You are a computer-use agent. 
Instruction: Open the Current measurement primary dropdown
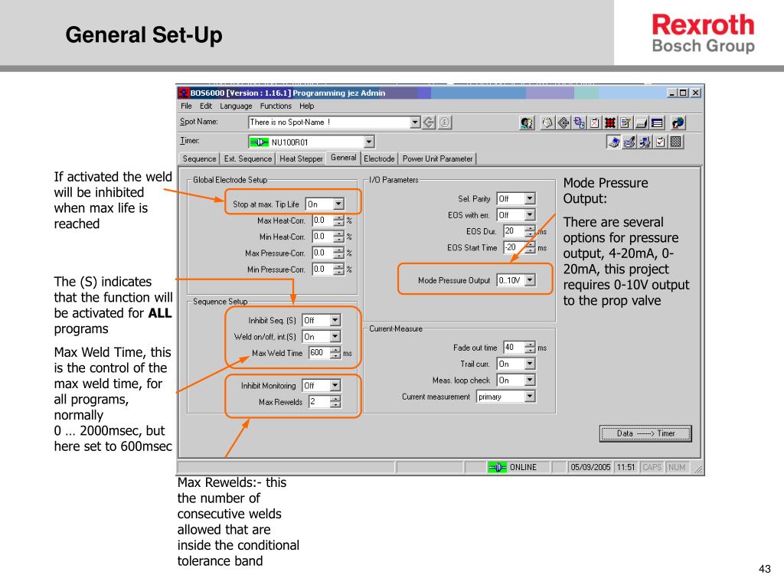530,397
